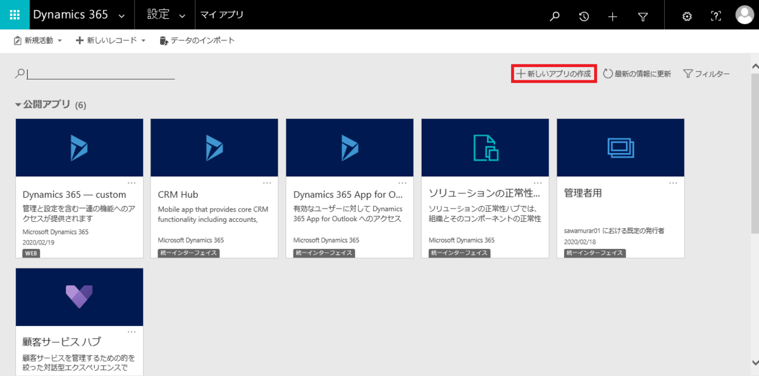Open Dynamics 365 App for Outlook tile image
Image resolution: width=759 pixels, height=376 pixels.
point(350,147)
